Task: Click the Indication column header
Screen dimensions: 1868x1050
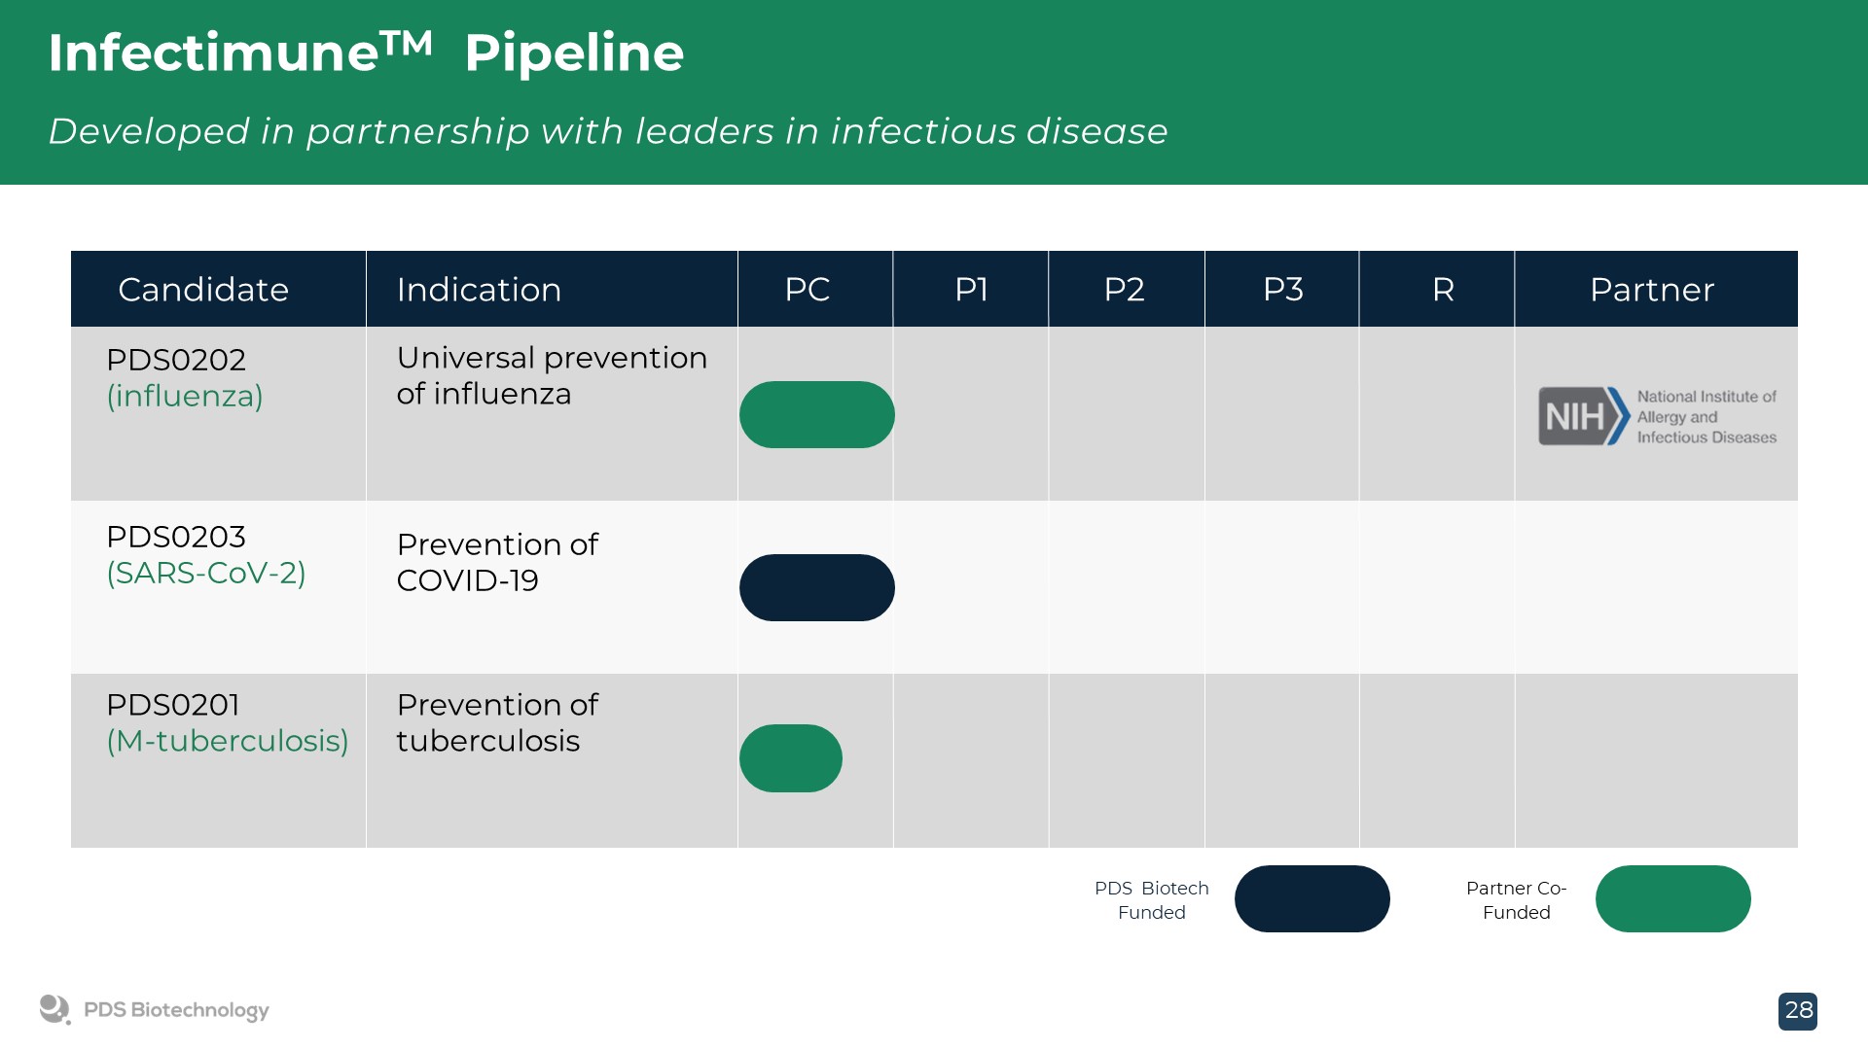Action: pyautogui.click(x=479, y=290)
